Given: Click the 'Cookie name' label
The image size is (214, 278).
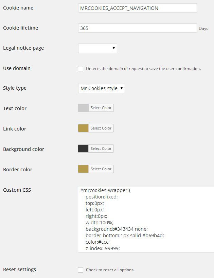Looking at the screenshot, I should [x=18, y=8].
